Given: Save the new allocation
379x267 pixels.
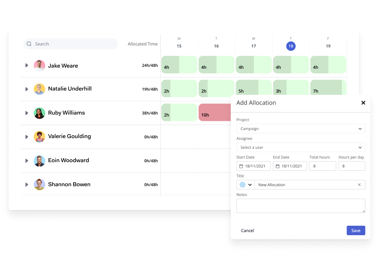Looking at the screenshot, I should pos(356,231).
